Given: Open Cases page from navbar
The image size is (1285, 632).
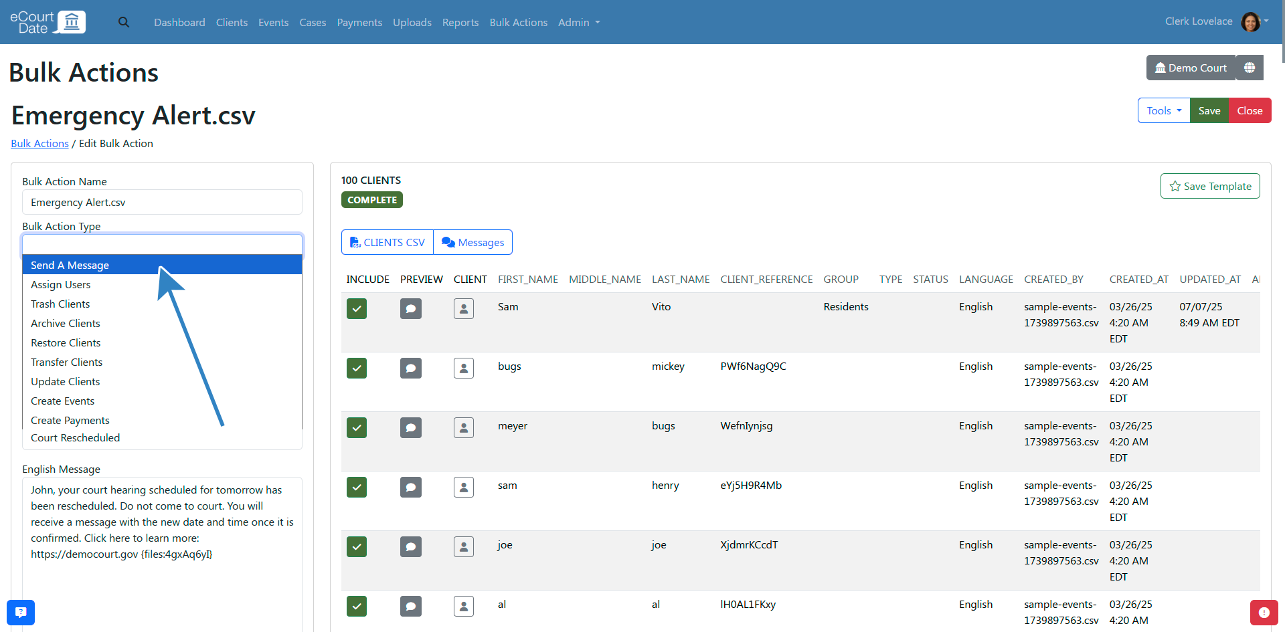Looking at the screenshot, I should point(313,22).
